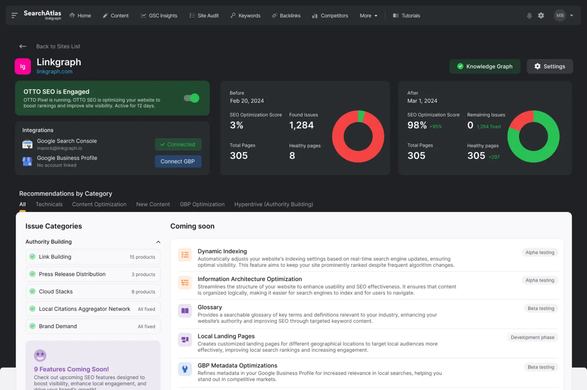Open the account dropdown arrow
This screenshot has height=390, width=587.
[x=572, y=16]
